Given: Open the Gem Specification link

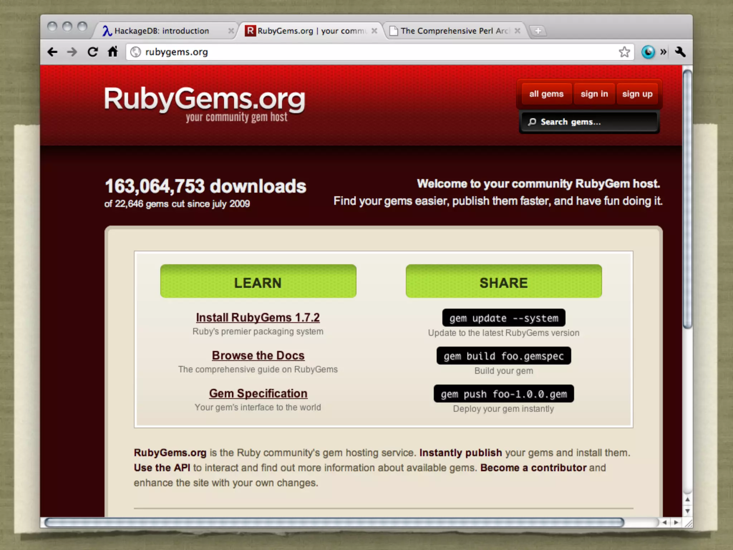Looking at the screenshot, I should (258, 394).
